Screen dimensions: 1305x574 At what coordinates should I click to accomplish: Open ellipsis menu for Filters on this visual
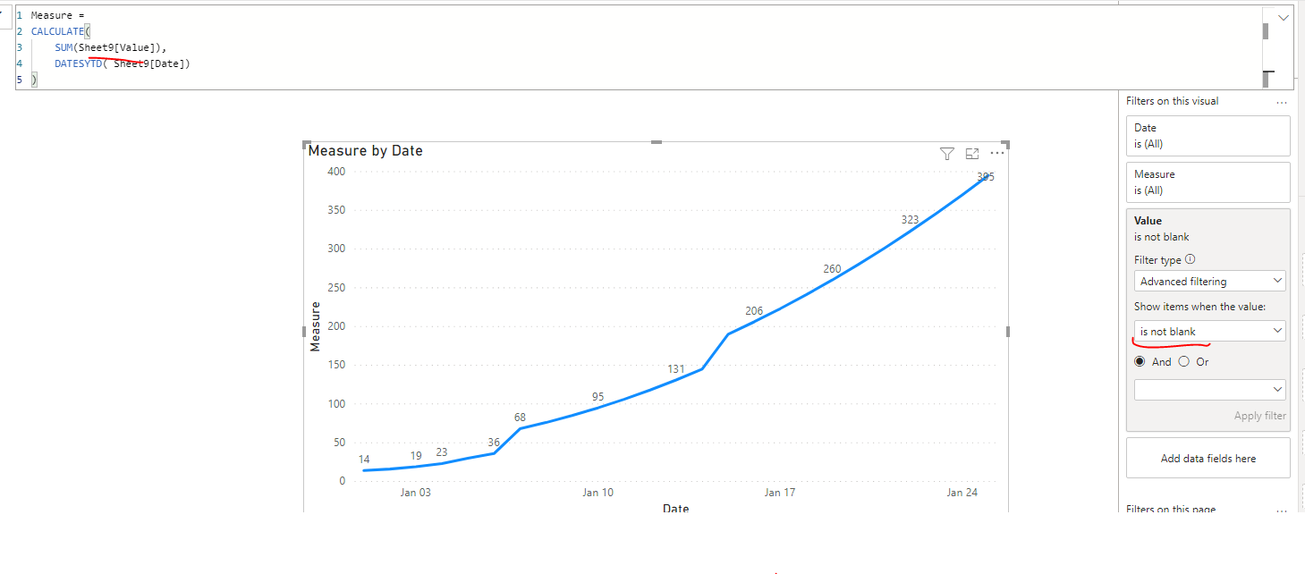coord(1282,101)
